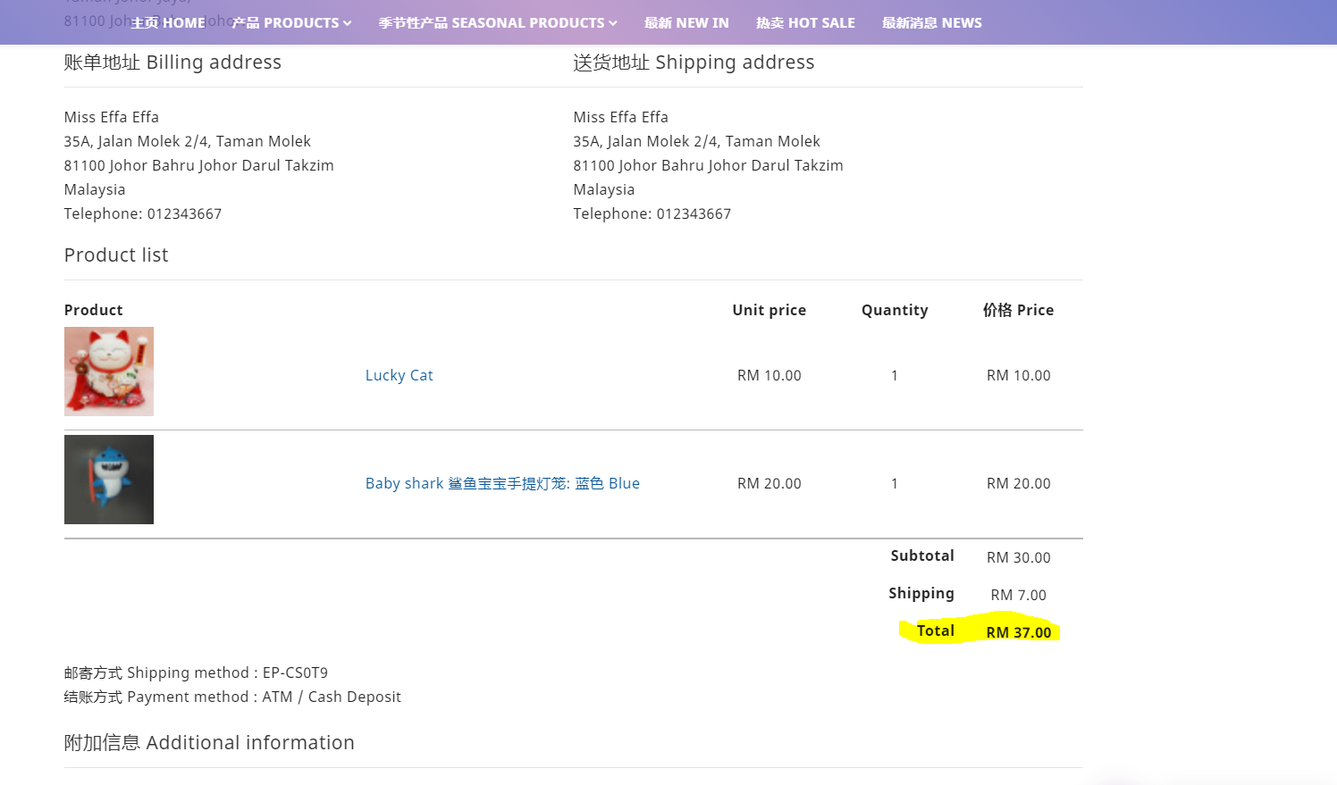
Task: Visit the NEWS navigation item
Action: click(931, 23)
